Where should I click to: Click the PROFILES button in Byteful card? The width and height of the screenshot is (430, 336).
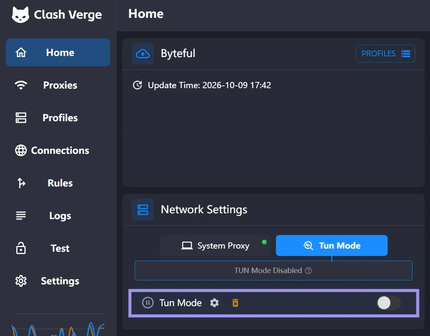(385, 54)
